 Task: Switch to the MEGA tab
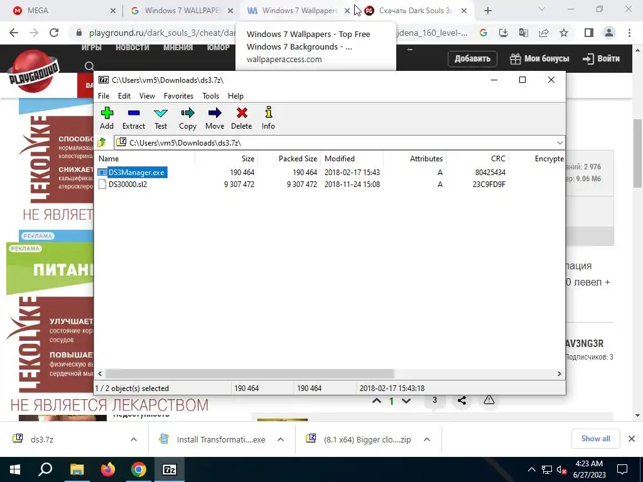point(61,11)
